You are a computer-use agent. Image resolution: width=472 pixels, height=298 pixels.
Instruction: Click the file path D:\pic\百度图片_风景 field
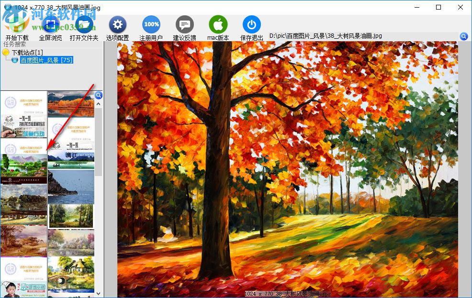pos(364,36)
